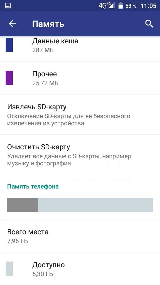Tap the 58 % battery percentage
Screen dimensions: 160x285
131,6
